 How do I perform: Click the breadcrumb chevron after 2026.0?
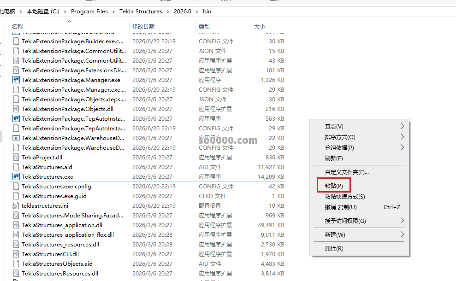197,12
